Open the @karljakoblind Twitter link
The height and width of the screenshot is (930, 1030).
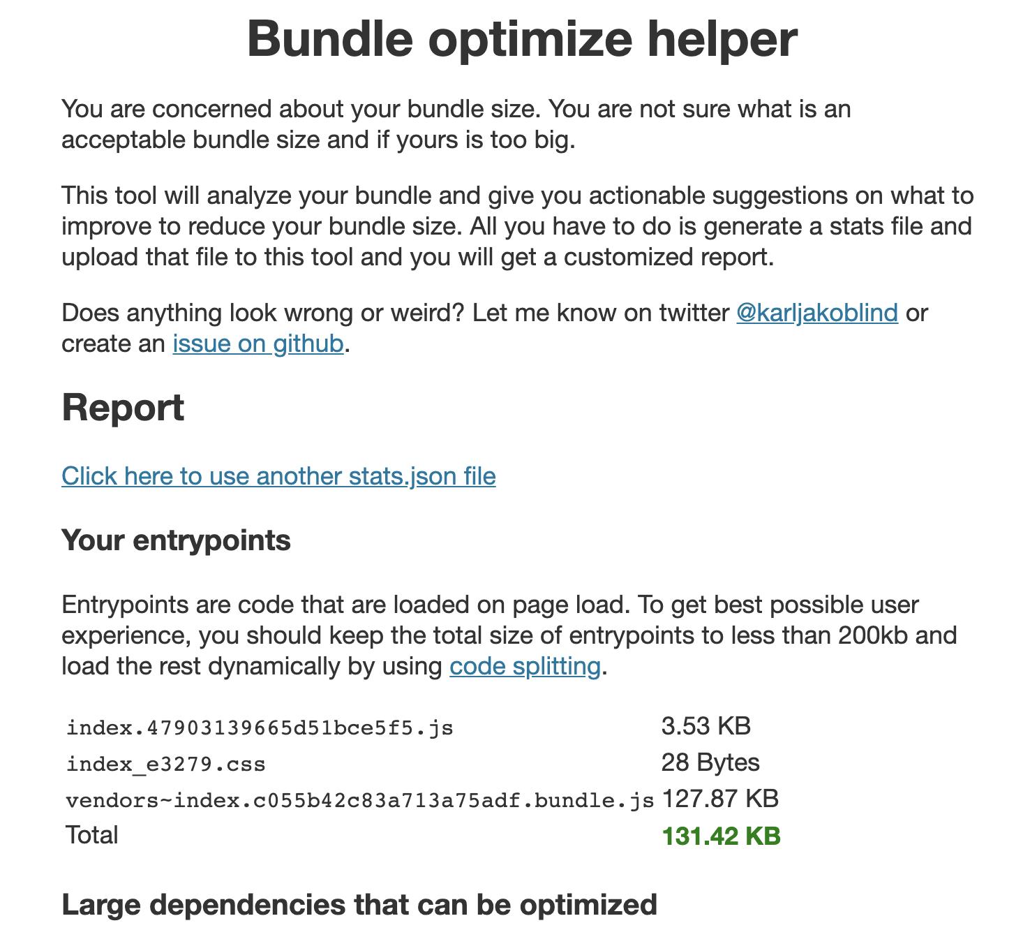pos(816,313)
